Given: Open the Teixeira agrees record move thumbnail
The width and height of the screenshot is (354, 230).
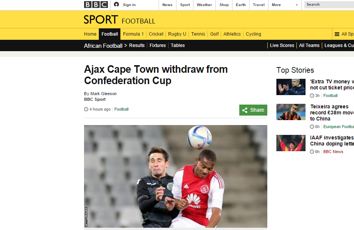Looking at the screenshot, I should [291, 112].
